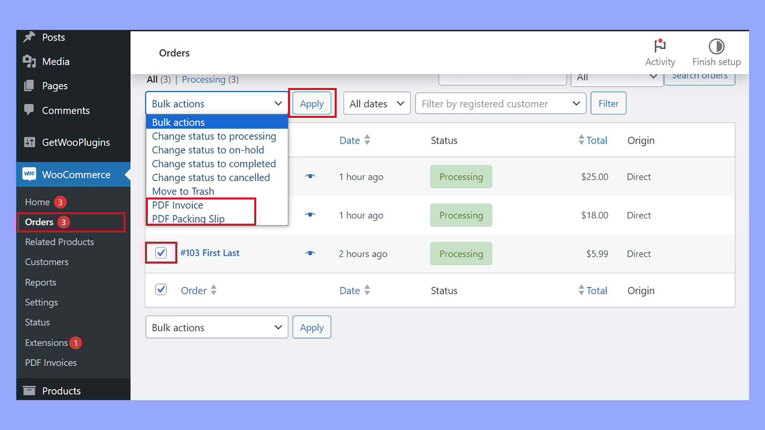Click the Pages icon in sidebar
Image resolution: width=765 pixels, height=430 pixels.
coord(29,86)
